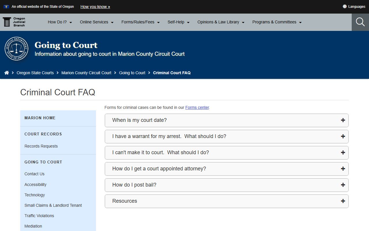Screen dimensions: 369x231
Task: Click the Going to Court sidebar heading
Action: point(43,162)
